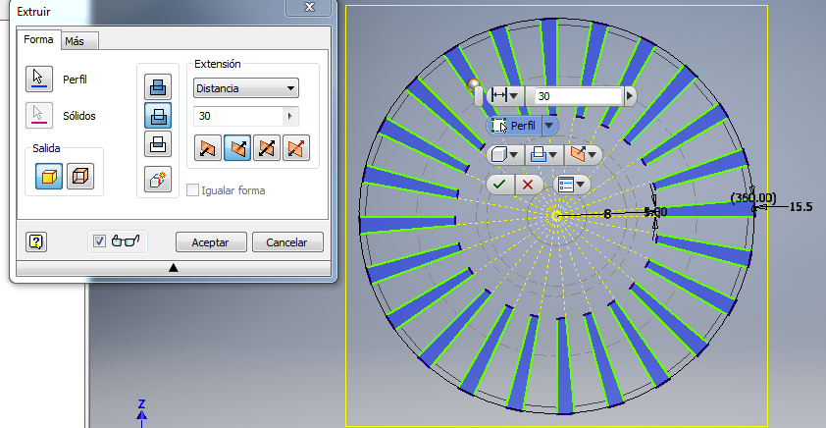
Task: Cancel extrusion with red X icon
Action: (x=528, y=185)
